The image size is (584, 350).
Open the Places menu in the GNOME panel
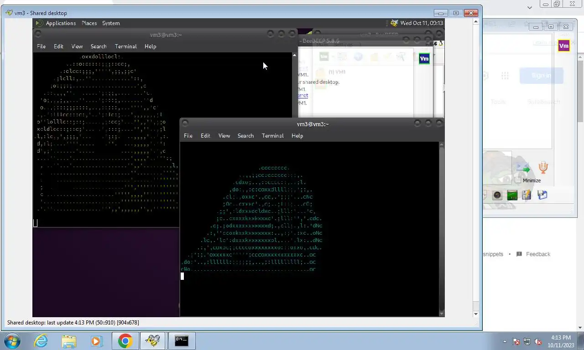[89, 23]
